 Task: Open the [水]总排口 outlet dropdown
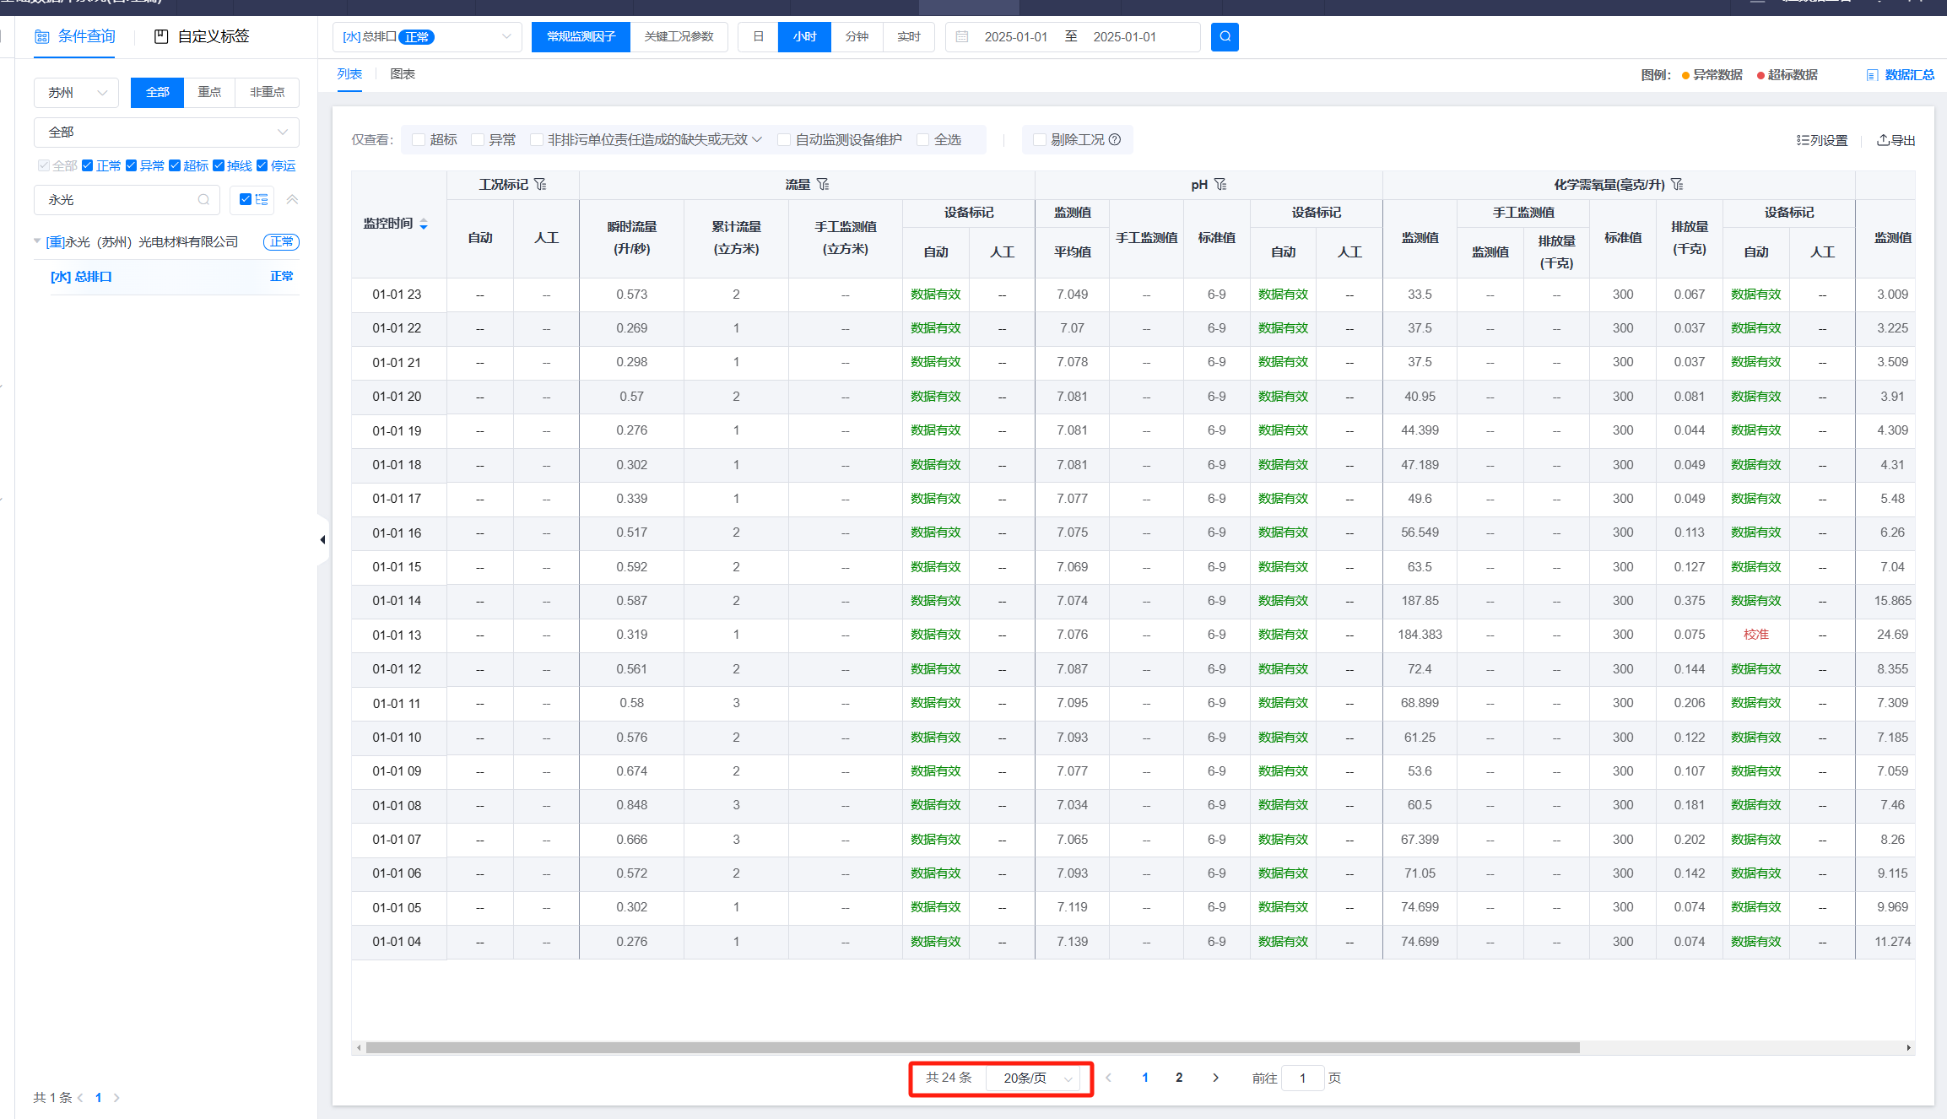tap(427, 36)
